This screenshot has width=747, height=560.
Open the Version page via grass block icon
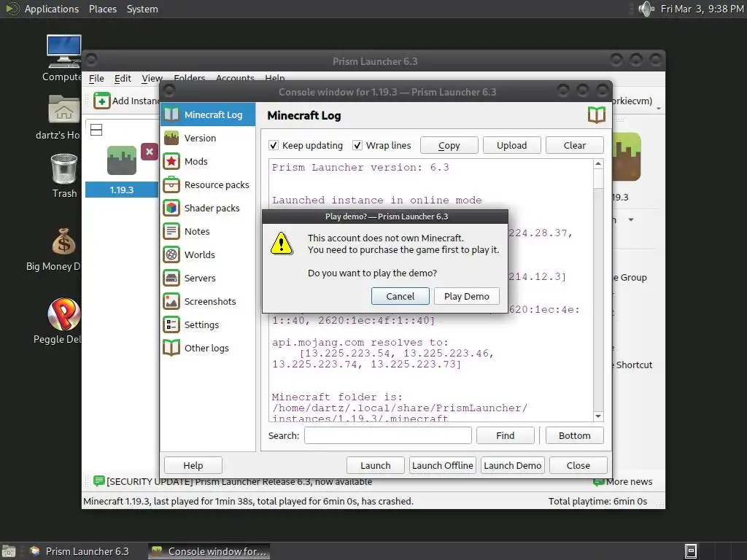[x=171, y=138]
